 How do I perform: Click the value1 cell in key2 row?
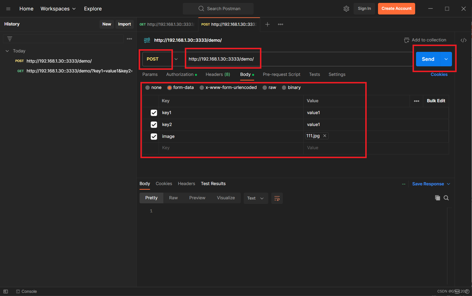pyautogui.click(x=376, y=125)
